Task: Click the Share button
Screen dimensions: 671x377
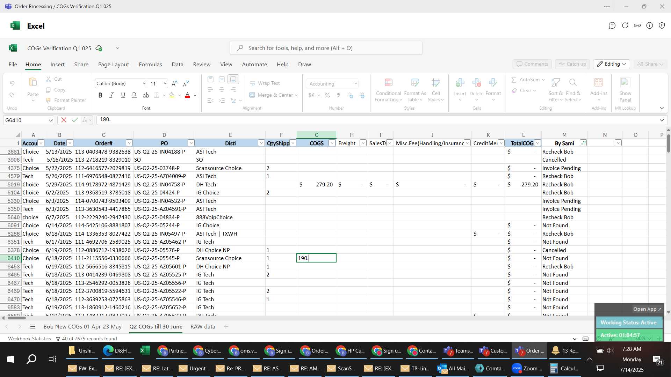Action: [x=650, y=64]
